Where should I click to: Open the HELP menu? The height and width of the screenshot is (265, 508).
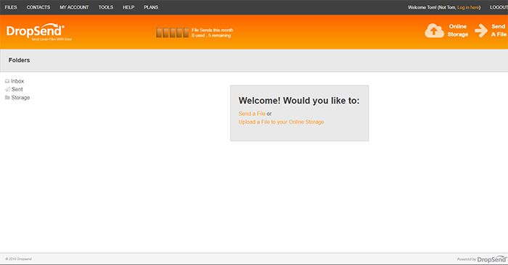[128, 7]
